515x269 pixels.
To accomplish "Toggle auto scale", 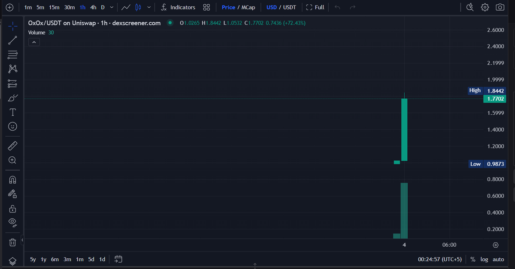I will click(498, 259).
